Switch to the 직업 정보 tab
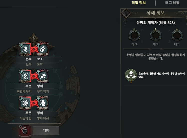187x138 pixels. click(139, 3)
